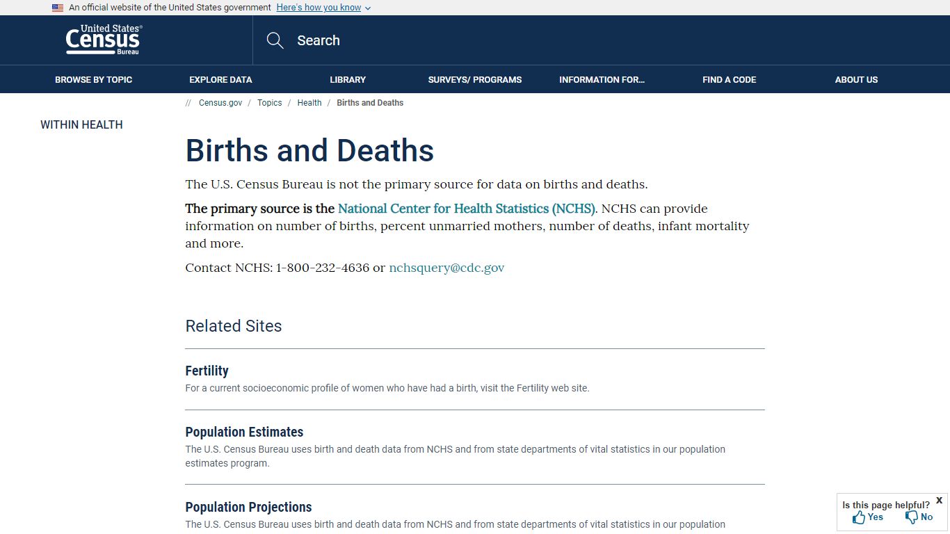This screenshot has width=950, height=534.
Task: Go to Topics breadcrumb link
Action: (x=270, y=103)
